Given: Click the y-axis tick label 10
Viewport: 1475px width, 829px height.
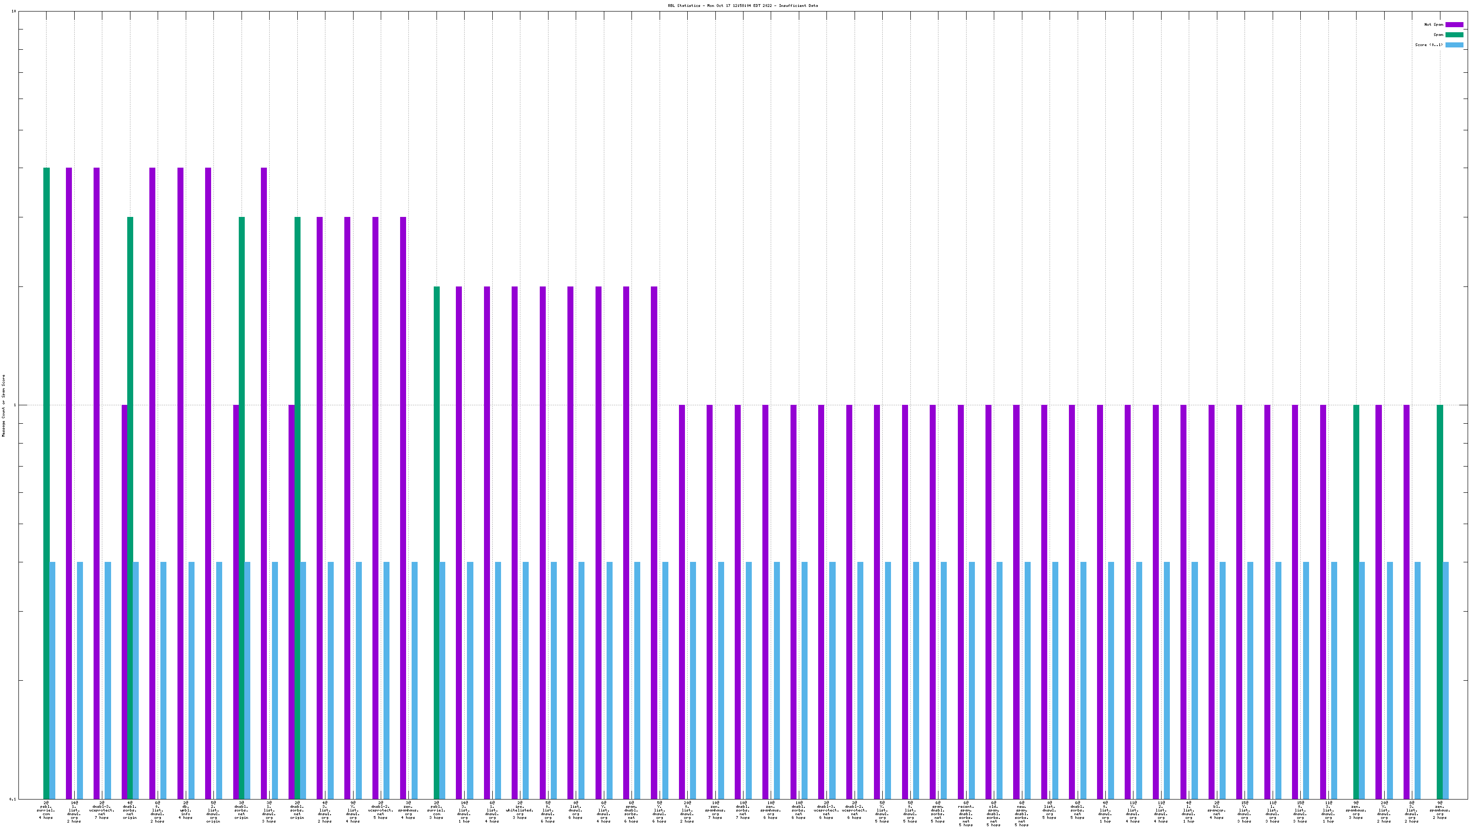Looking at the screenshot, I should pyautogui.click(x=14, y=12).
